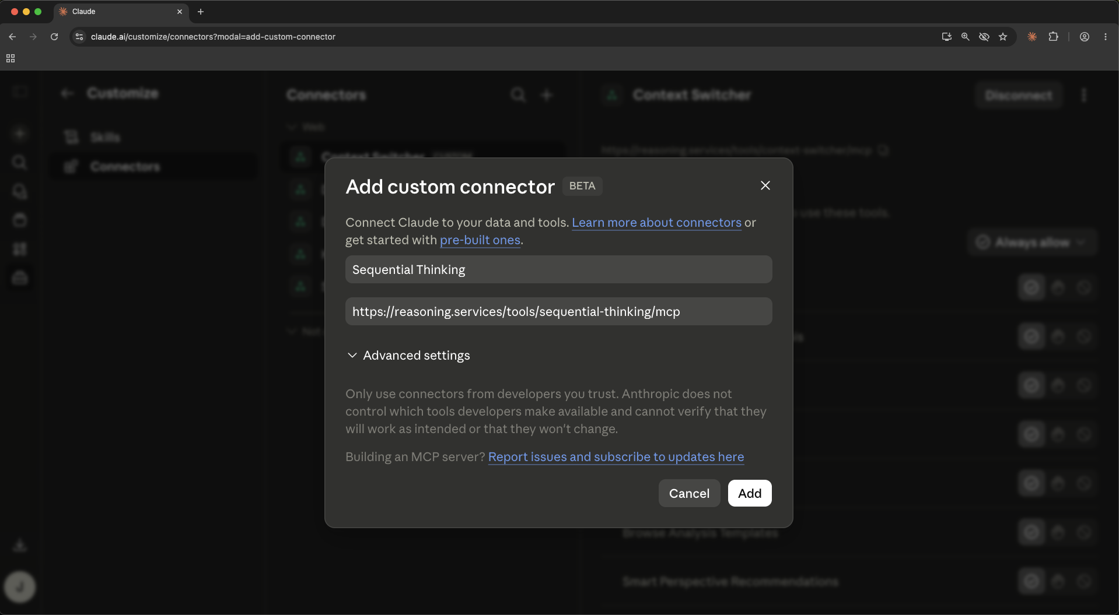Go forward in browser history

point(33,37)
